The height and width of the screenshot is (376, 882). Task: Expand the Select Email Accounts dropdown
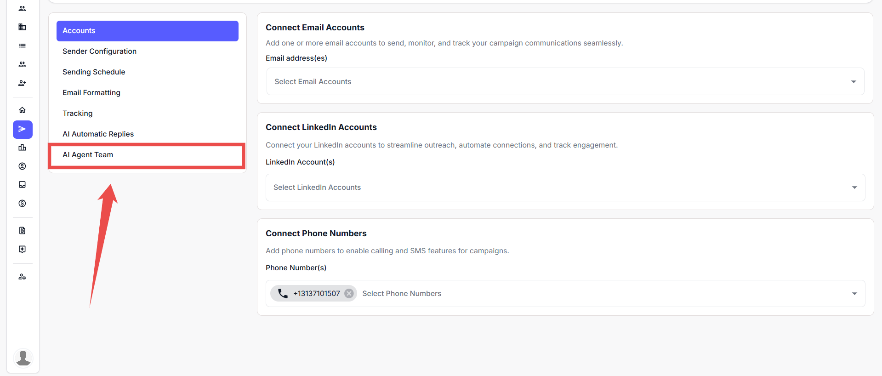coord(853,82)
